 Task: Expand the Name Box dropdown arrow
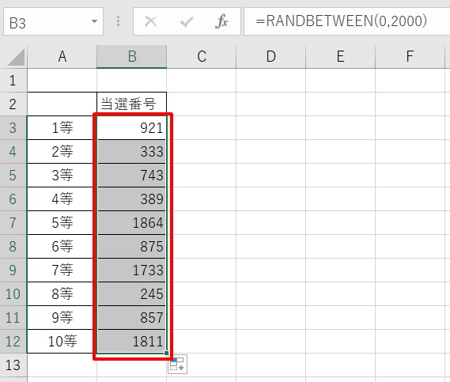coord(94,21)
